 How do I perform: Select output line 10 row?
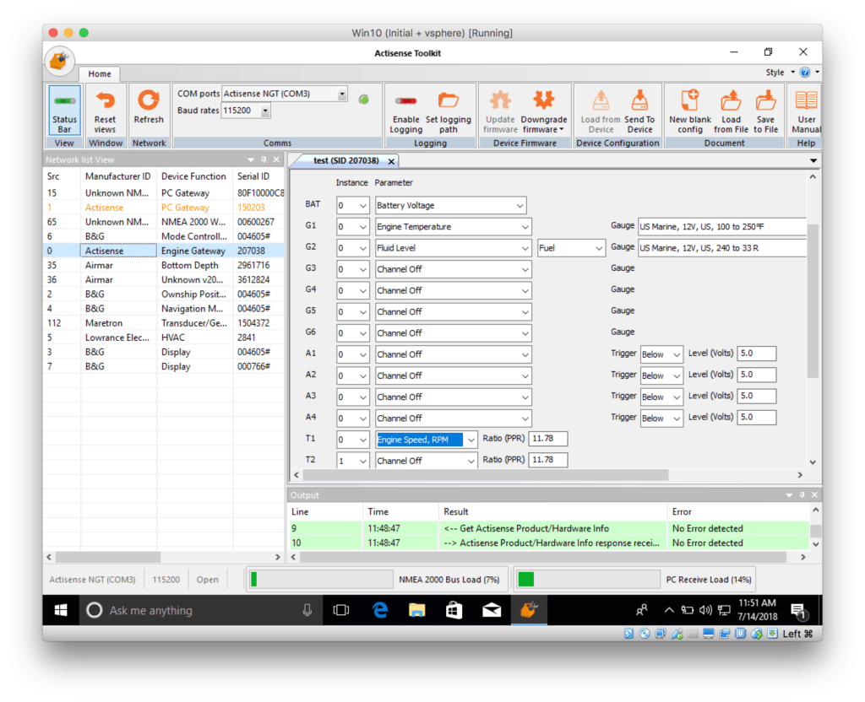tap(549, 543)
